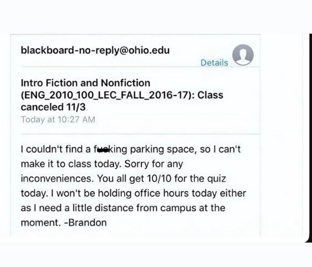312x267 pixels.
Task: Click the 'Today at 10:27 AM' timestamp
Action: coord(57,119)
